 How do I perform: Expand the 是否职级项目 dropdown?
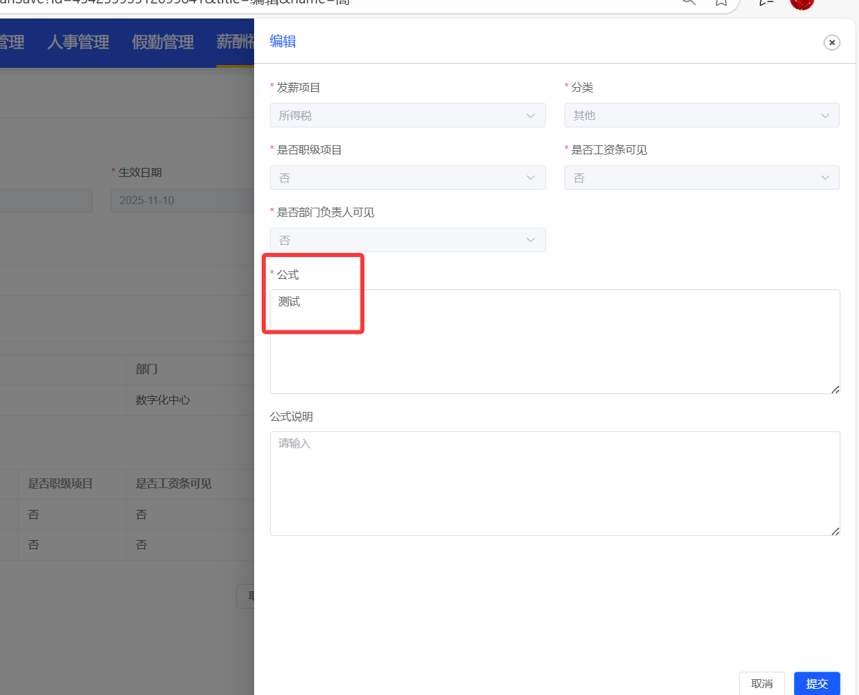tap(408, 178)
